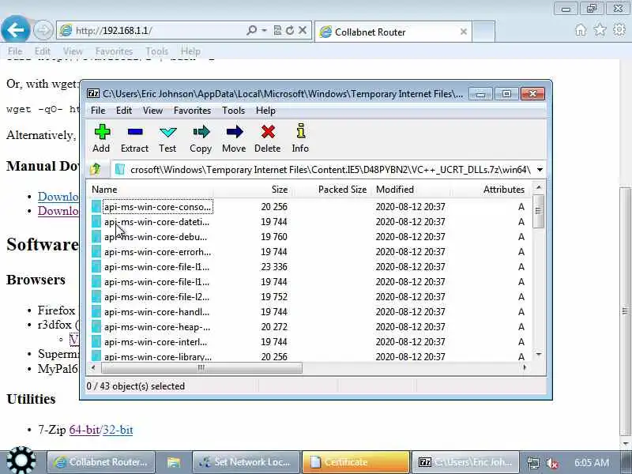
Task: Open 7-Zip File menu
Action: 98,111
